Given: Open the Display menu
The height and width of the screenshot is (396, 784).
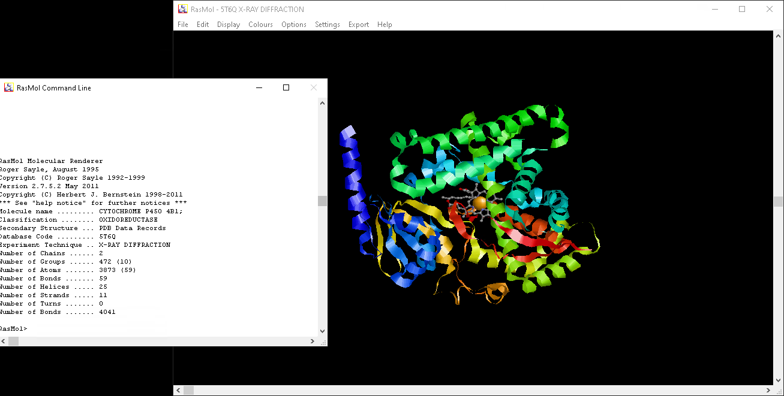Looking at the screenshot, I should [229, 25].
